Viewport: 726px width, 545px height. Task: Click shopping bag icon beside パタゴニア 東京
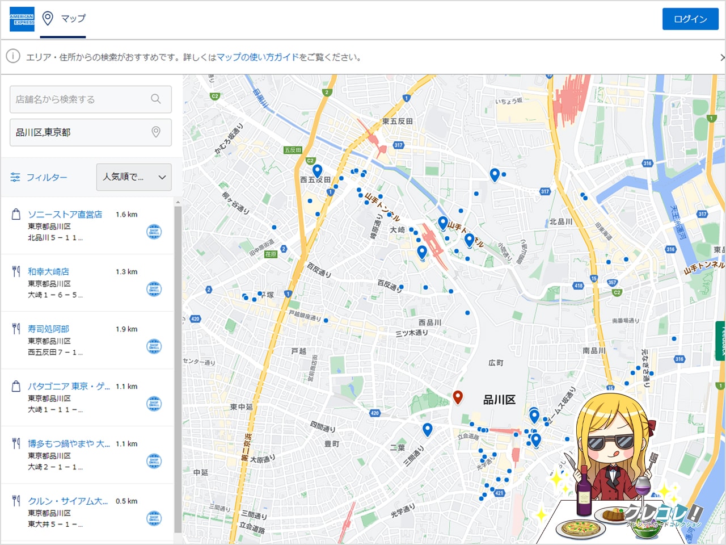click(x=16, y=386)
